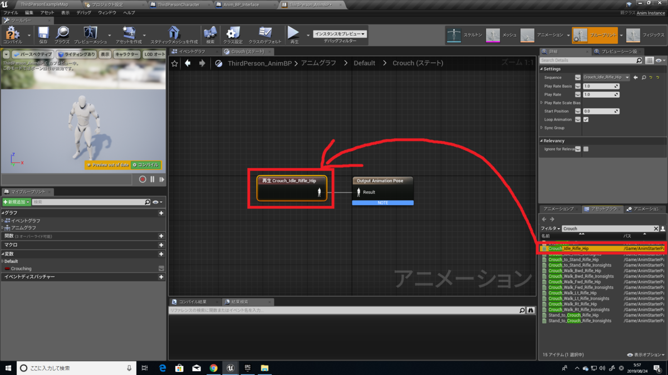The image size is (668, 375).
Task: Pause the preview viewport playback
Action: (153, 179)
